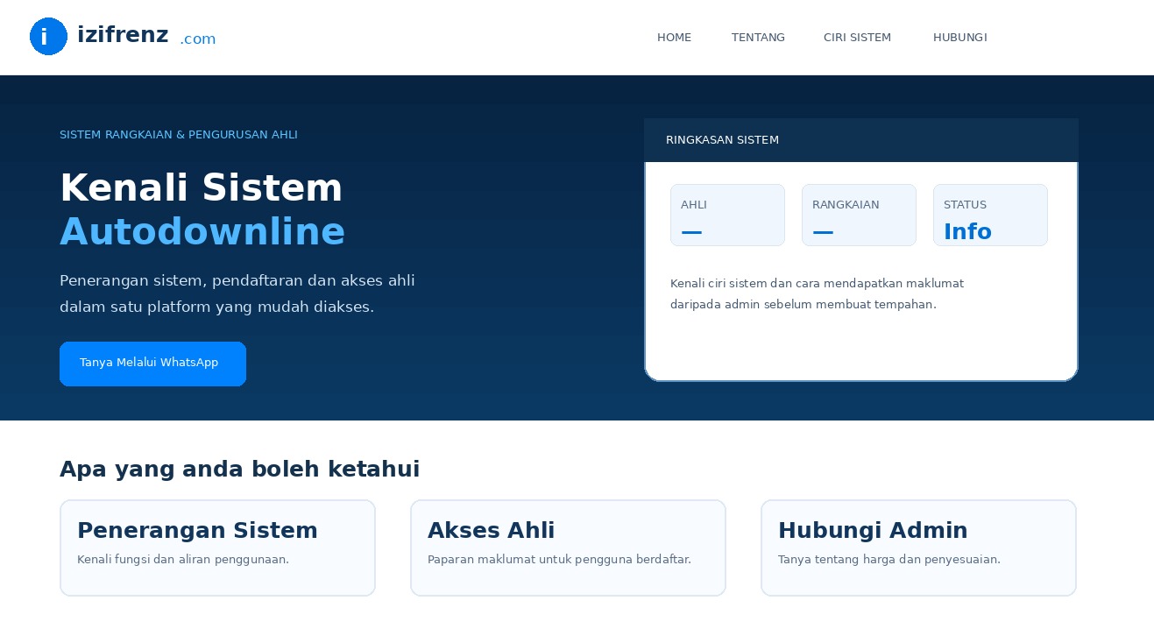Click 'Tanya tentang harga dan penyesuaian.' text
Screen dimensions: 1154x643
click(889, 560)
